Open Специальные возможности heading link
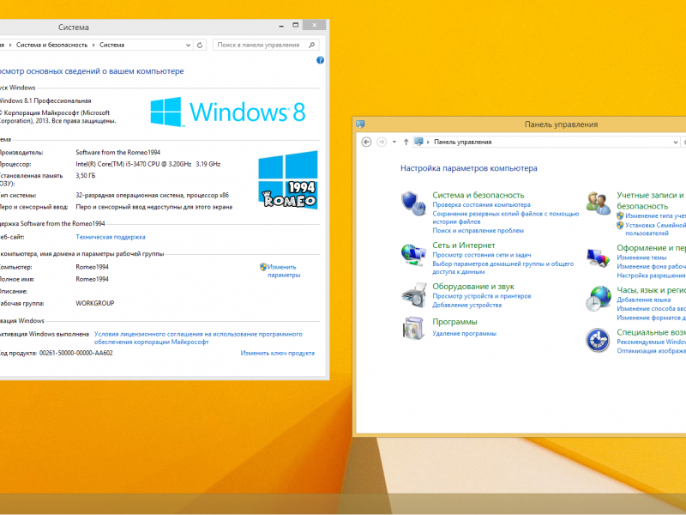Viewport: 686px width, 515px height. tap(651, 332)
